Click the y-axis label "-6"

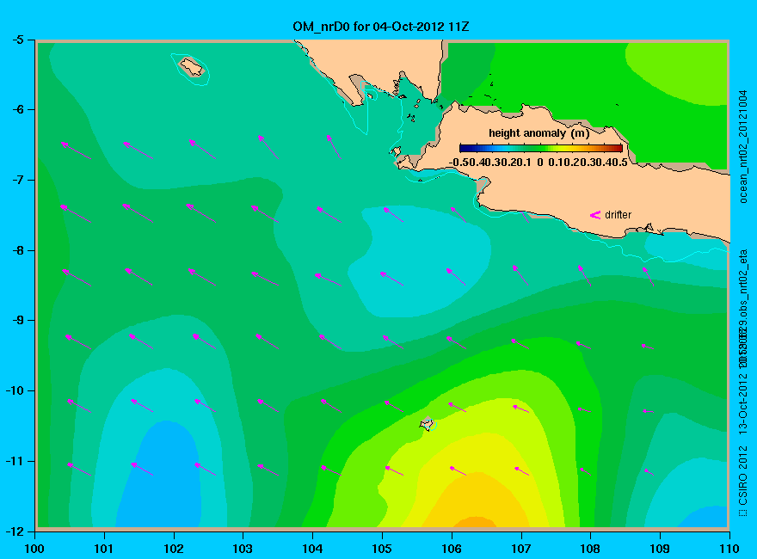tap(17, 109)
